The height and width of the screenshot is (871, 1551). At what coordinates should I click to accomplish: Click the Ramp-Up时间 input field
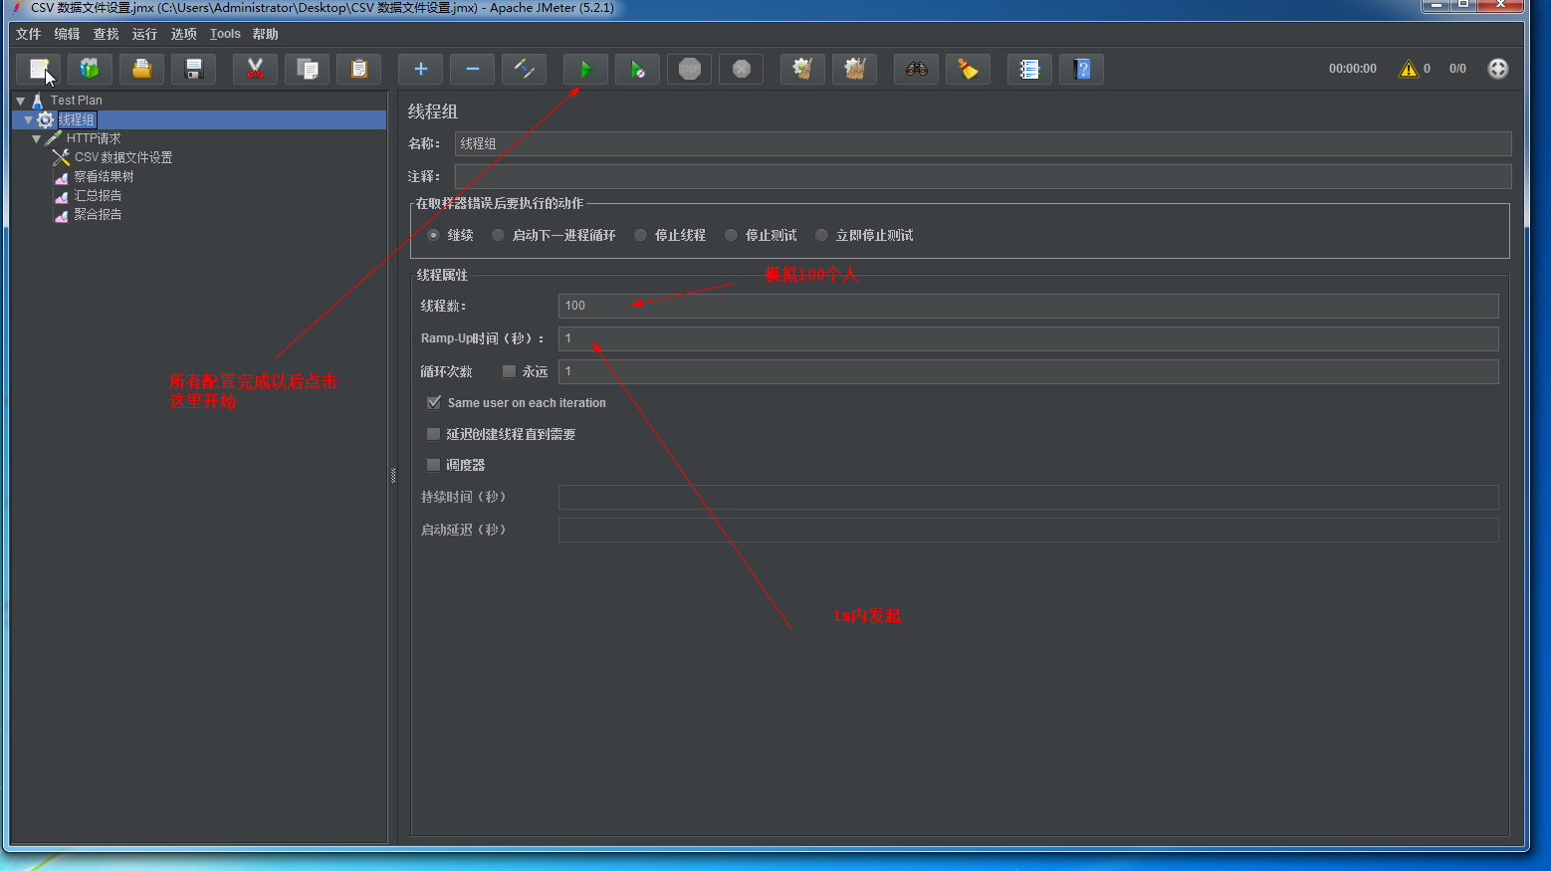coord(1027,338)
